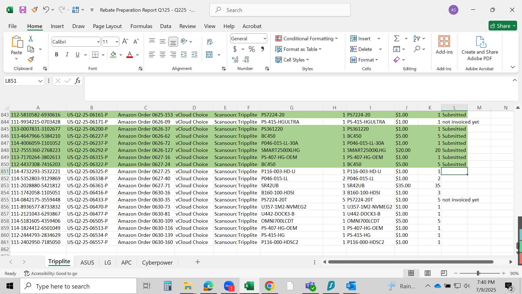522x294 pixels.
Task: Click Find and Select magnifier icon
Action: click(x=417, y=49)
